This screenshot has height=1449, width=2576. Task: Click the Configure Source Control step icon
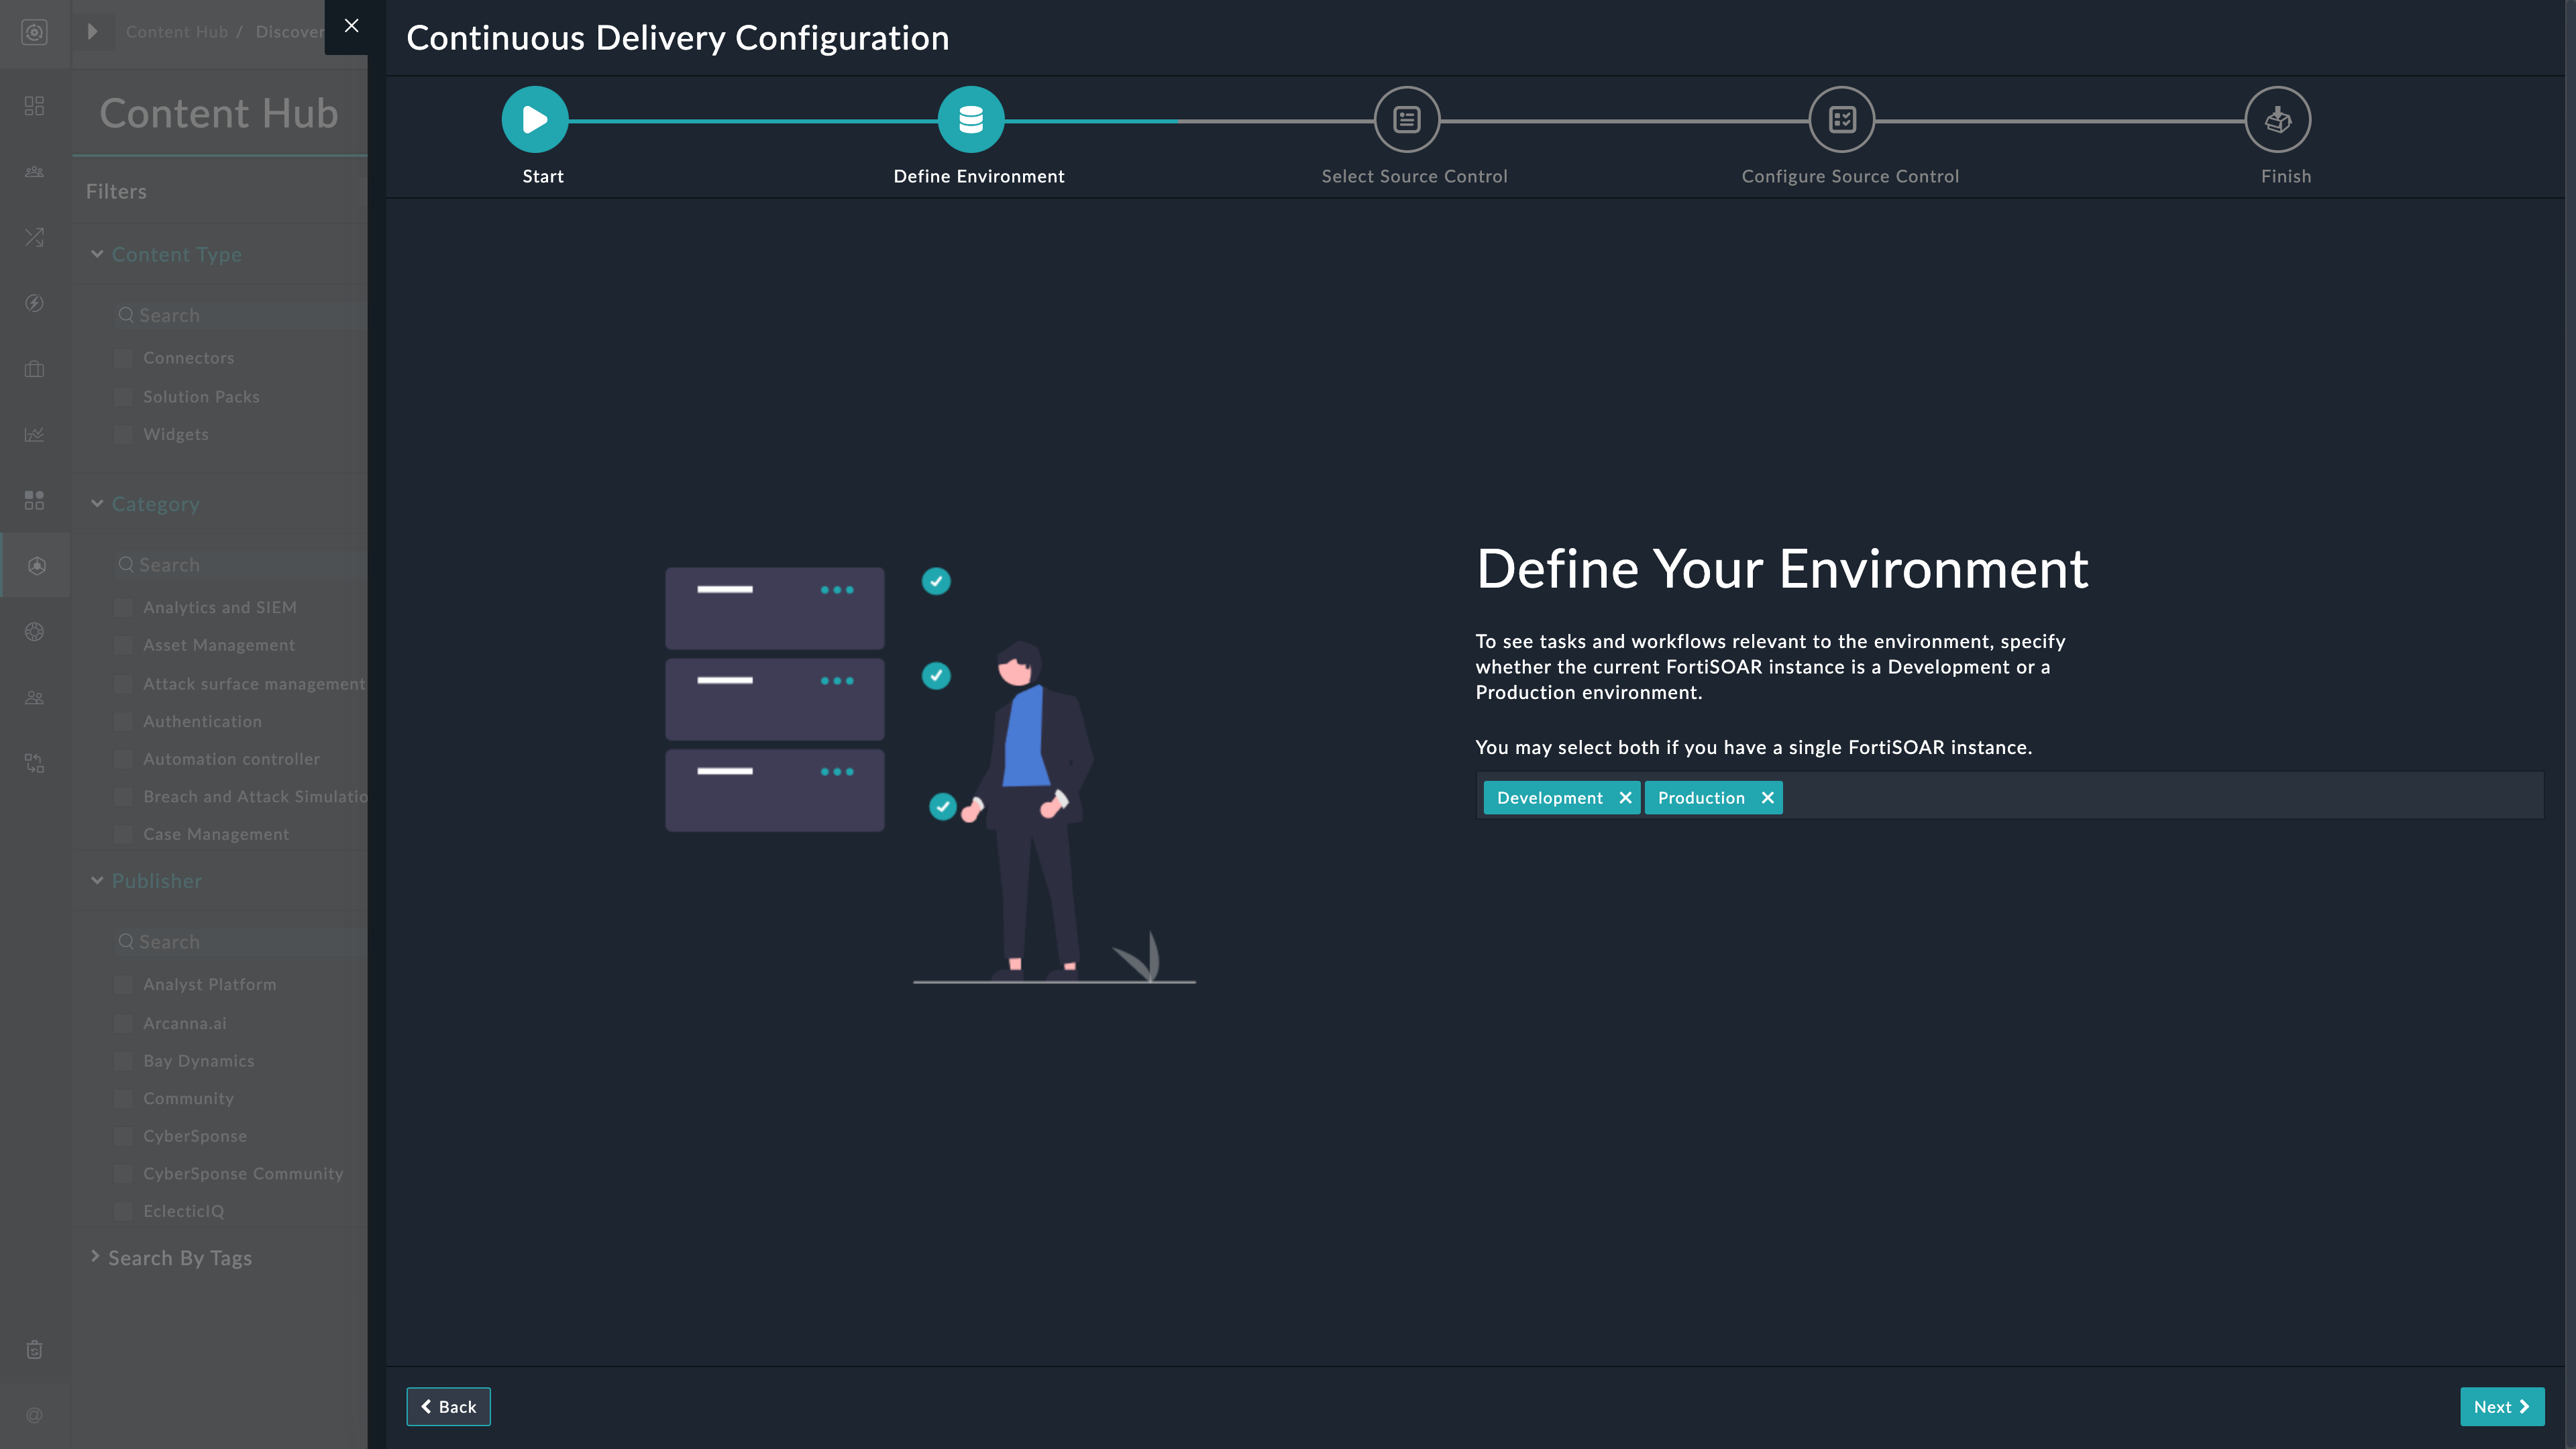click(1841, 120)
